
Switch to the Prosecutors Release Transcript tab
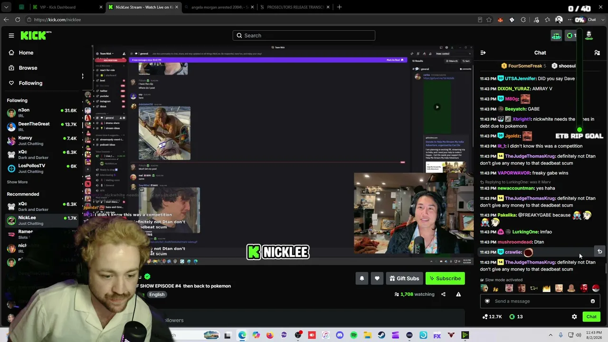pos(294,7)
